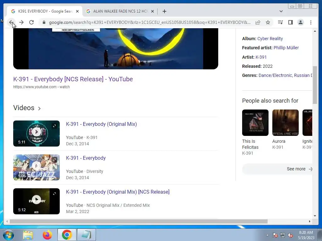Open the media control toolbar icon
The height and width of the screenshot is (241, 322).
(x=280, y=22)
